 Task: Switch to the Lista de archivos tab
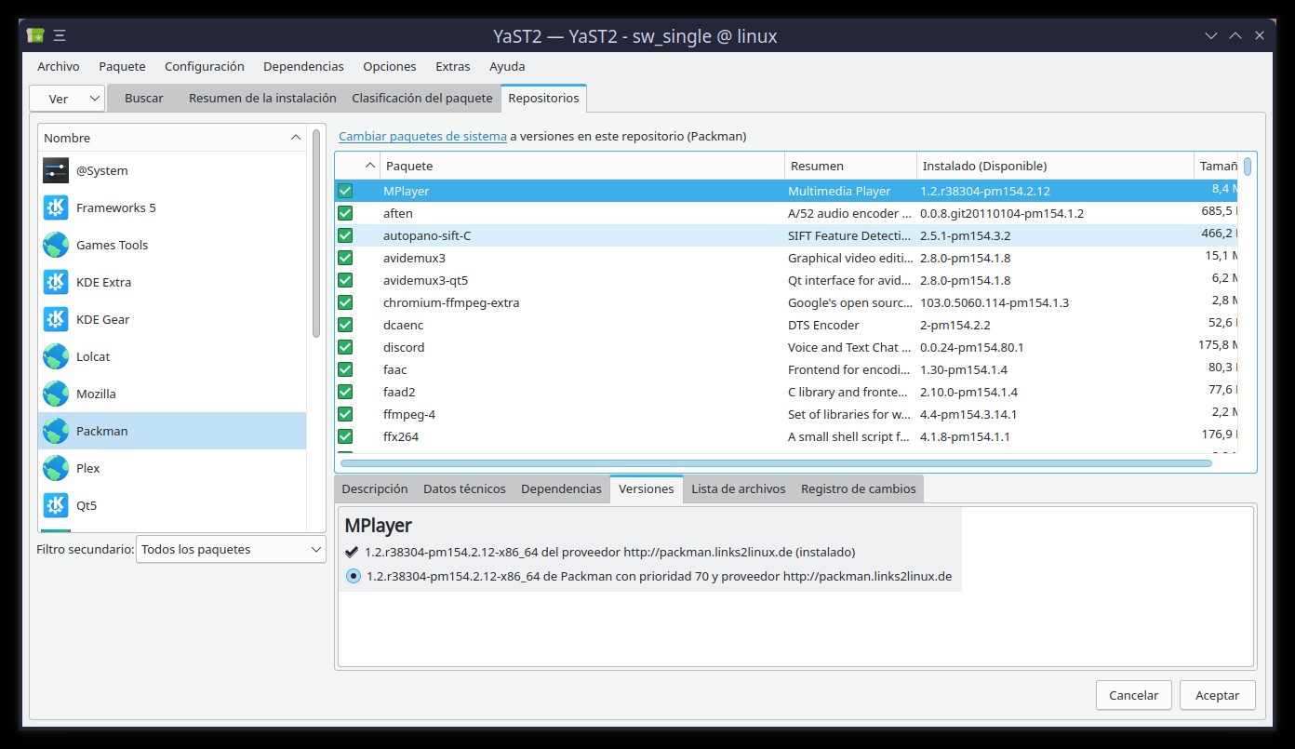738,488
